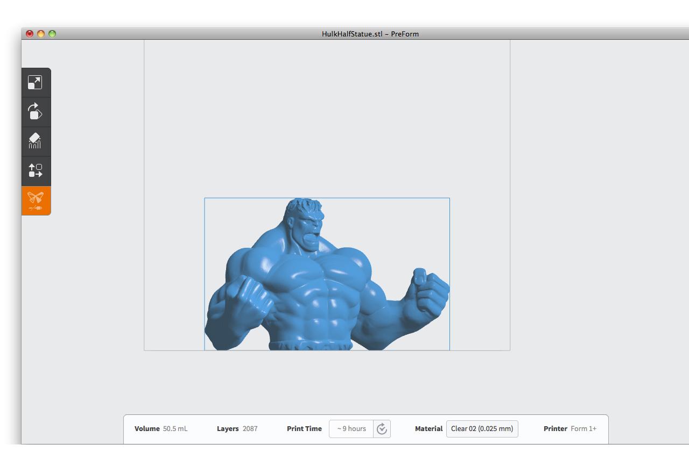Refresh the print time estimate

[x=382, y=429]
